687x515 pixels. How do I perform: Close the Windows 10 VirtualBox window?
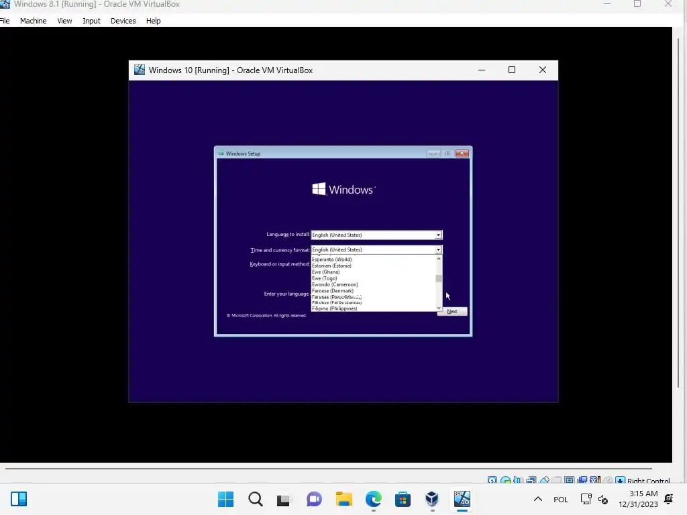click(542, 70)
